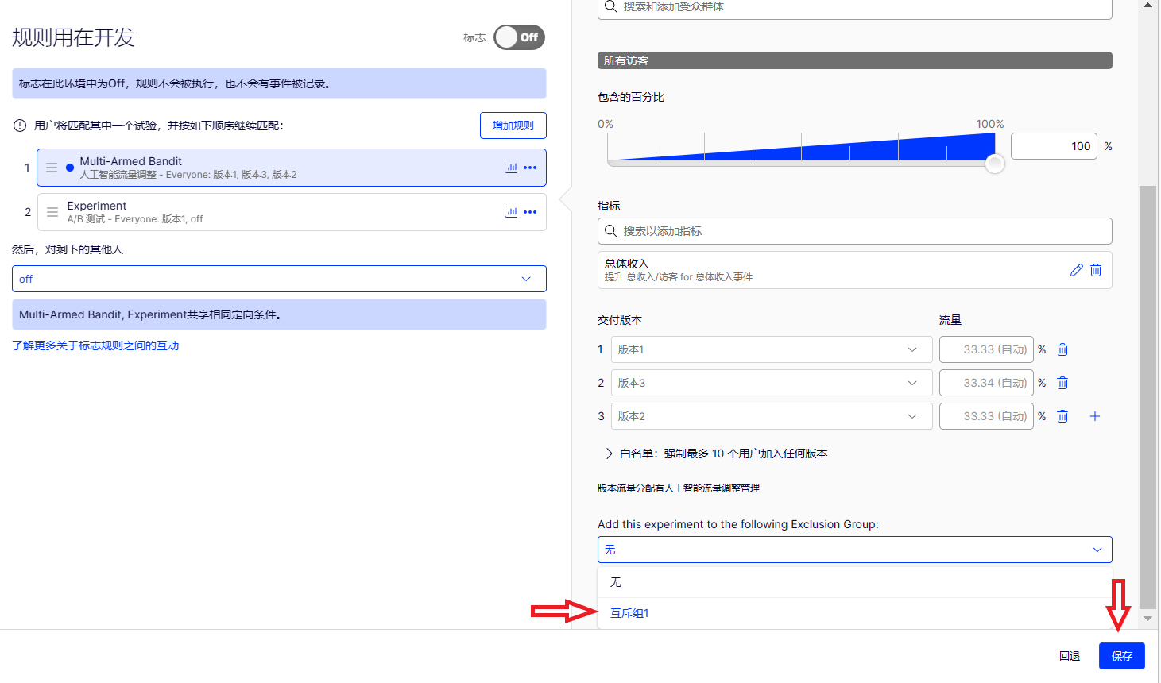Open results chart icon for Experiment rule
1161x683 pixels.
[x=510, y=212]
